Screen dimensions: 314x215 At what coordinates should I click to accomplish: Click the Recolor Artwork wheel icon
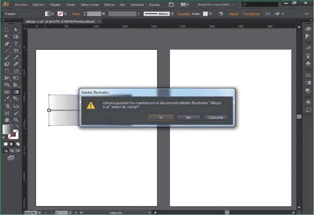click(221, 14)
